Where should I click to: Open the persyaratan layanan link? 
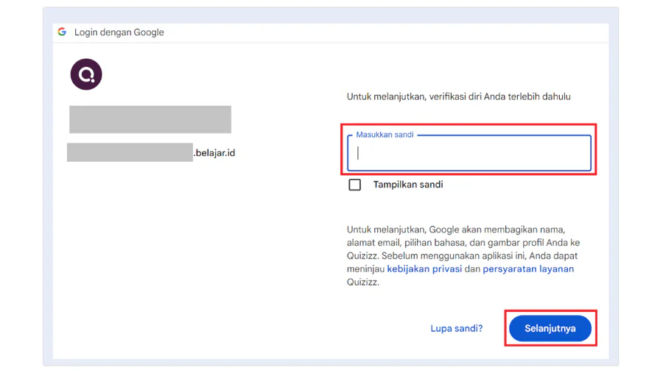(x=528, y=269)
